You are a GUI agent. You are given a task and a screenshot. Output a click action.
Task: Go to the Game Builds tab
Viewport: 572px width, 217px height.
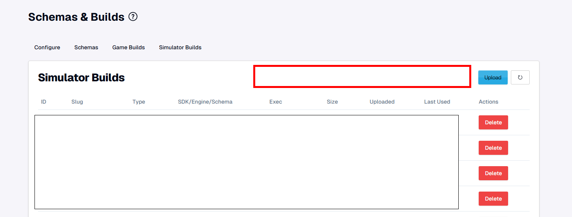coord(129,47)
